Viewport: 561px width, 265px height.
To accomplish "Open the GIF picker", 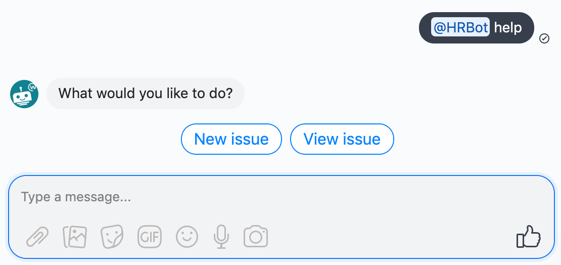I will pos(150,236).
